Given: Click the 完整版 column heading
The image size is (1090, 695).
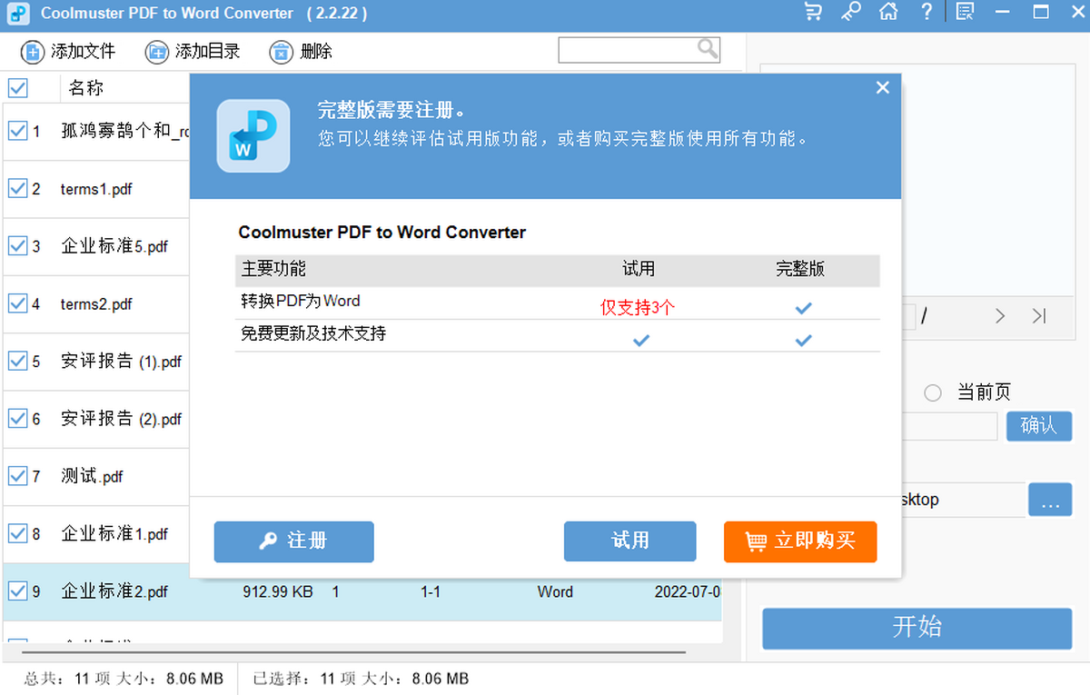Looking at the screenshot, I should [x=801, y=269].
